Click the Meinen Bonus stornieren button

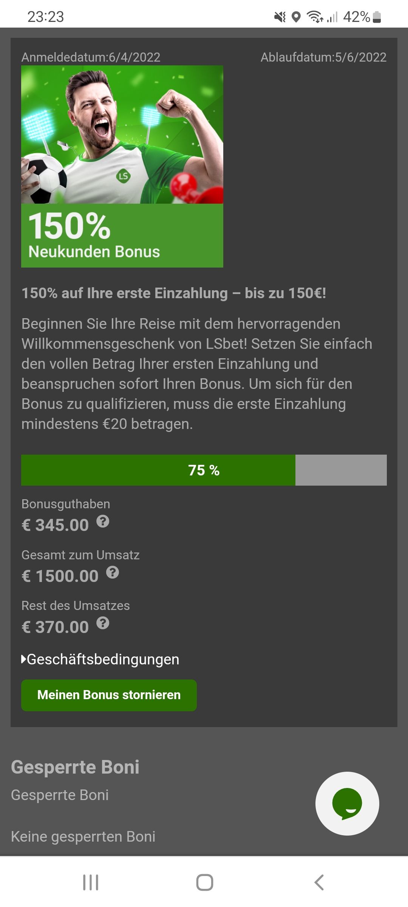(109, 695)
